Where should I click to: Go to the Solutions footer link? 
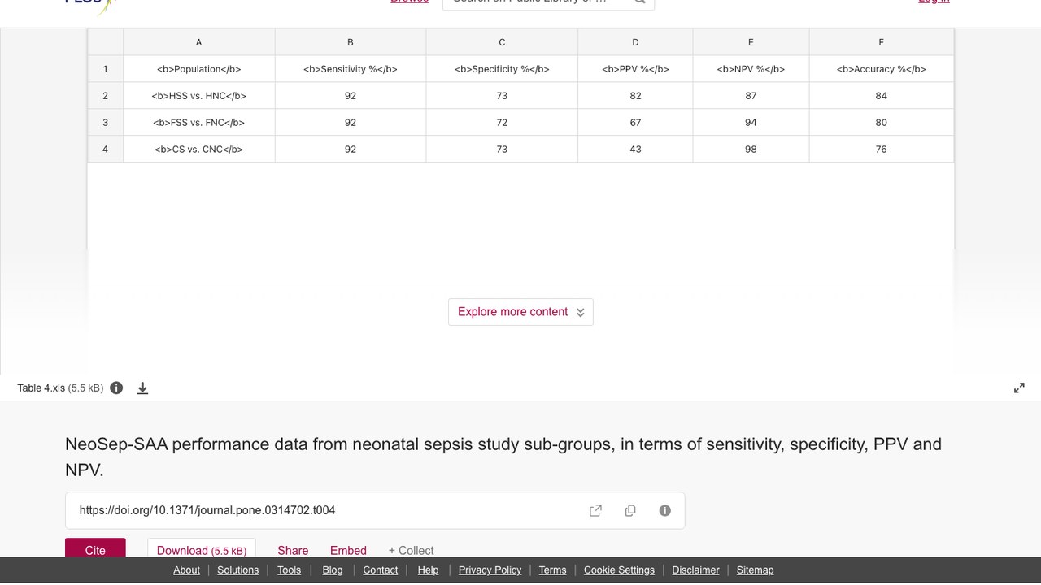tap(237, 570)
